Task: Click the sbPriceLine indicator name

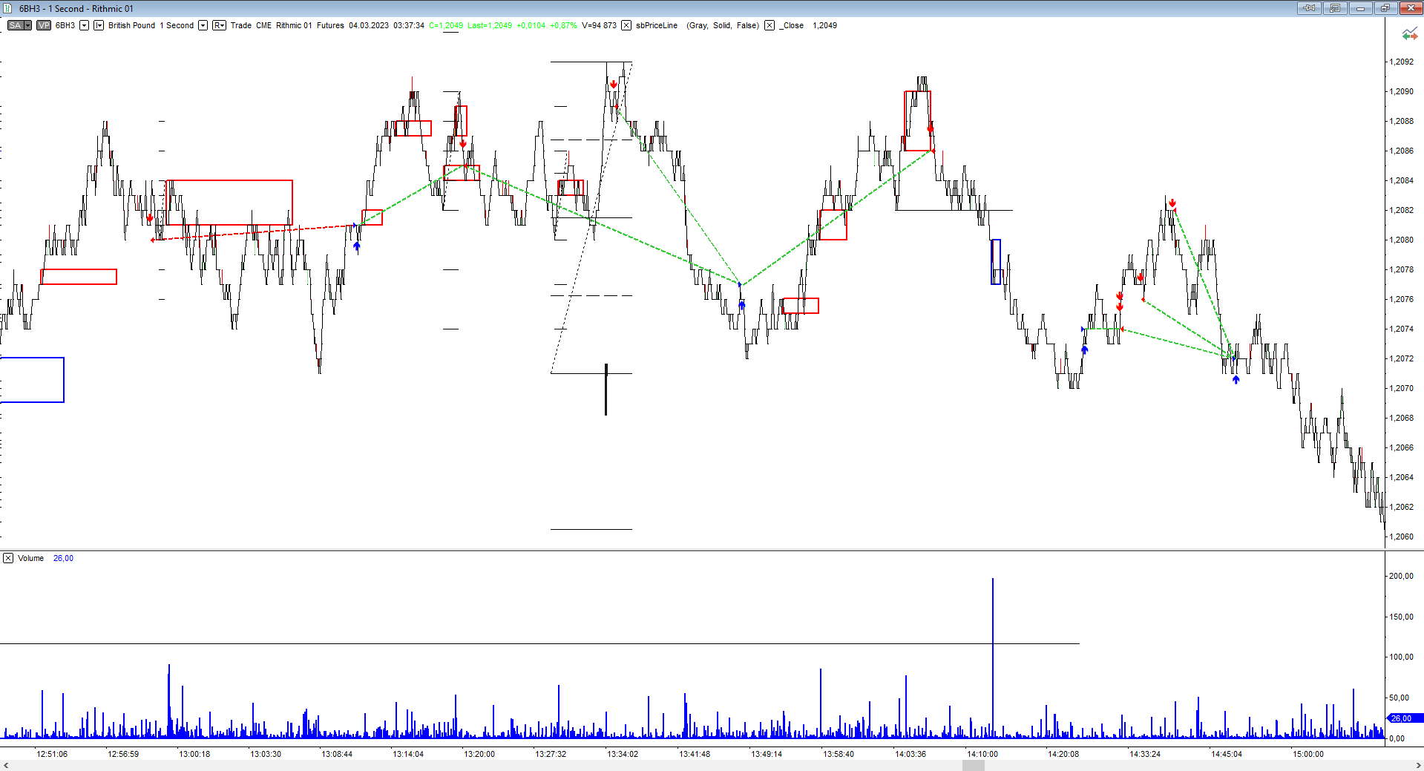Action: (656, 25)
